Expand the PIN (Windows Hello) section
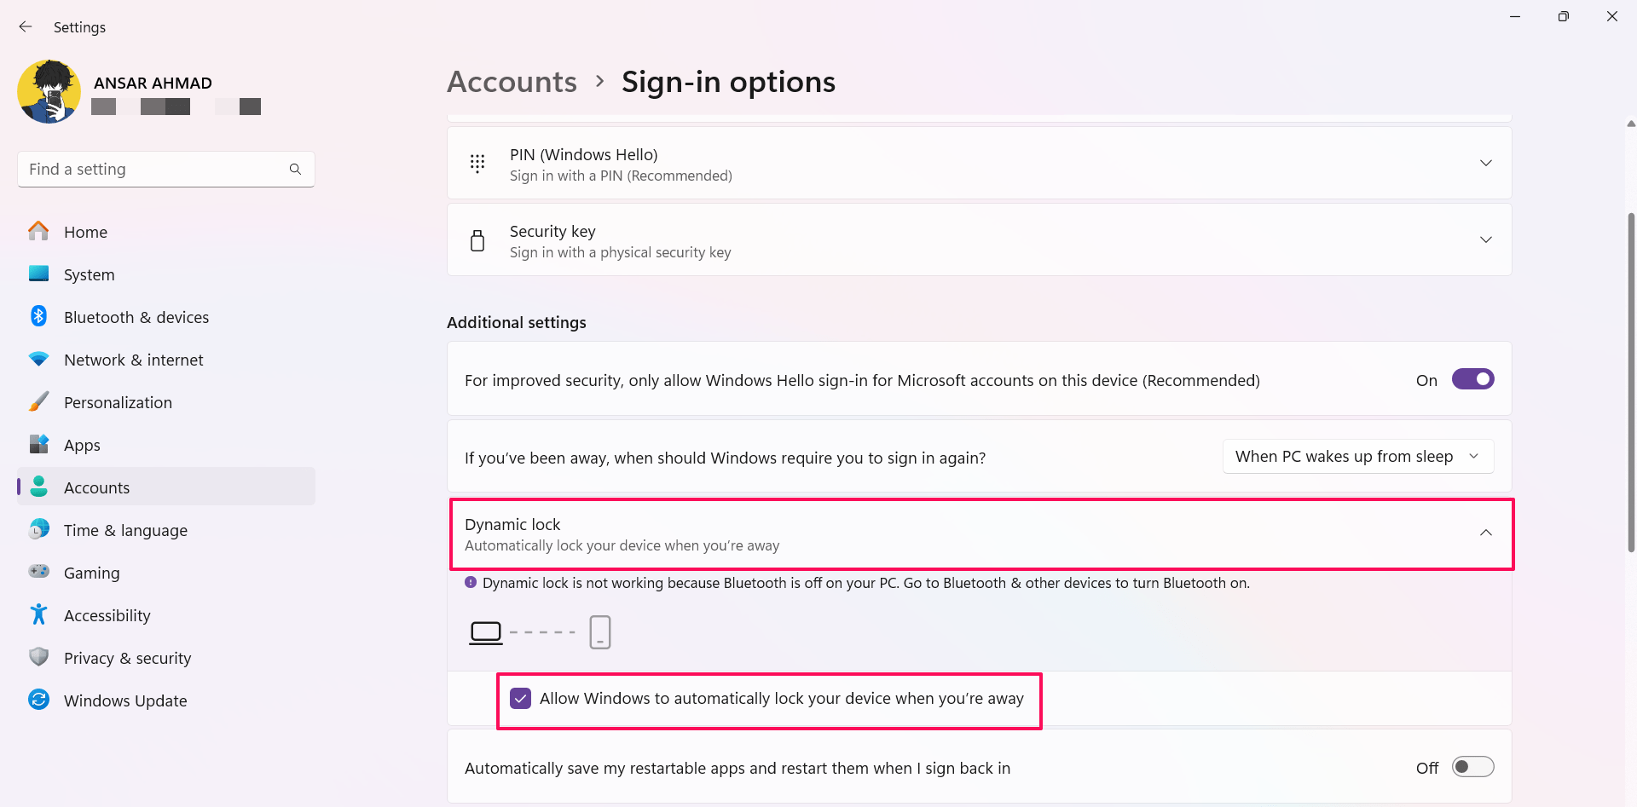This screenshot has height=807, width=1637. click(x=1486, y=163)
